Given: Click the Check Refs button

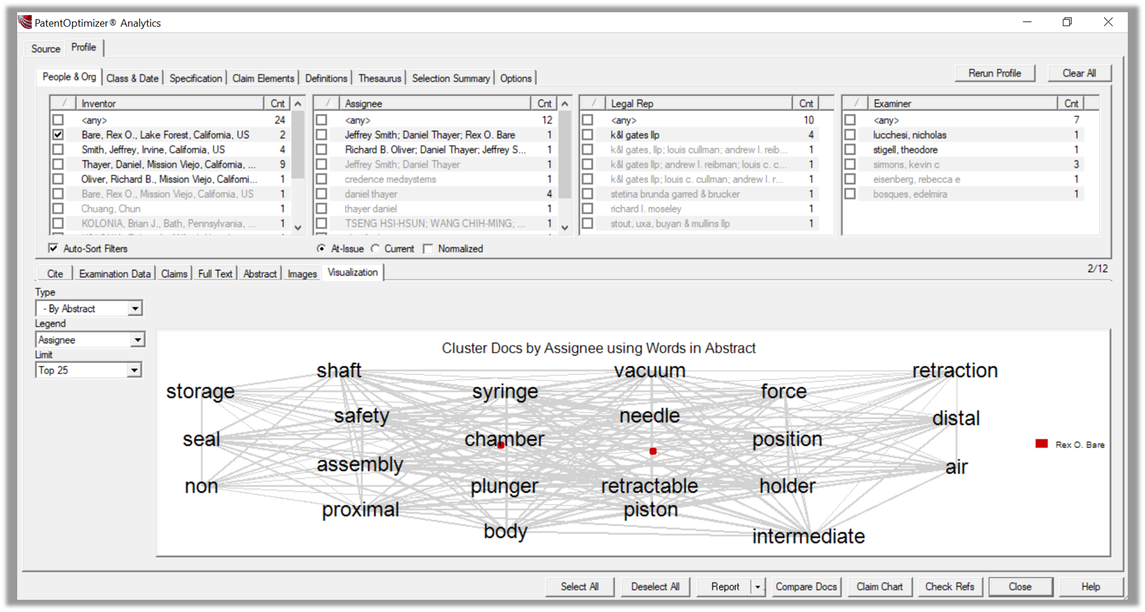Looking at the screenshot, I should pos(950,586).
